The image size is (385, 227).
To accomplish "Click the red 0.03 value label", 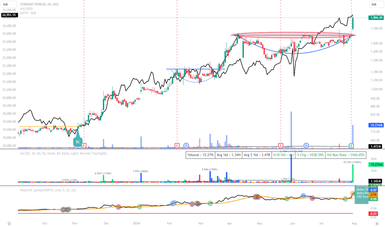I will click(374, 214).
